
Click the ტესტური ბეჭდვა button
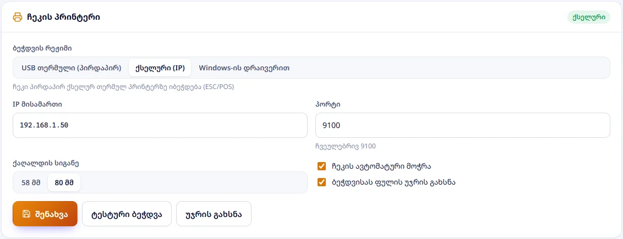(127, 214)
